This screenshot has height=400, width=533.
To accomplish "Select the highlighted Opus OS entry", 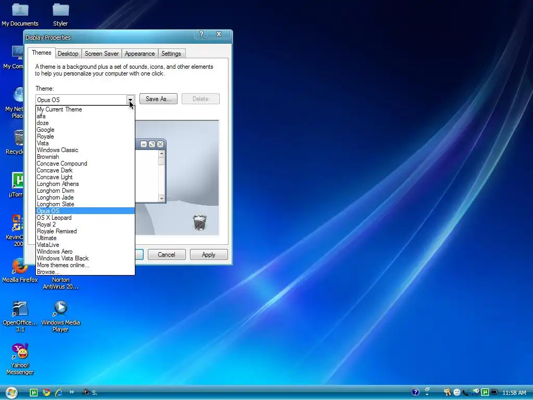I will pos(85,211).
